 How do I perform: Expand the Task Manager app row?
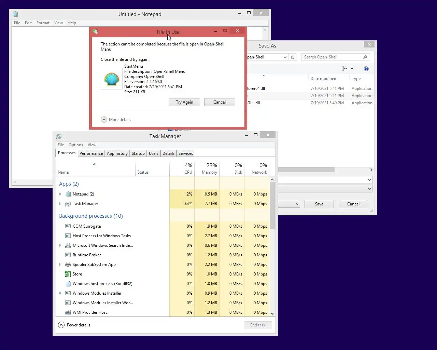coord(60,203)
